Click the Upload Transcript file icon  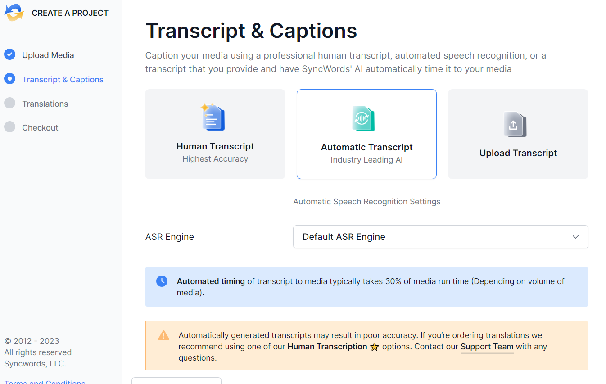click(515, 125)
